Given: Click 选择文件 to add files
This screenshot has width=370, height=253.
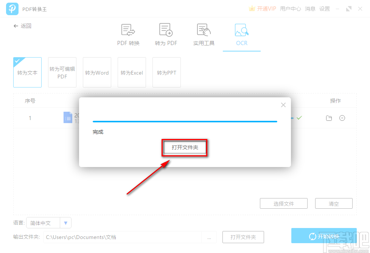Looking at the screenshot, I should click(283, 203).
